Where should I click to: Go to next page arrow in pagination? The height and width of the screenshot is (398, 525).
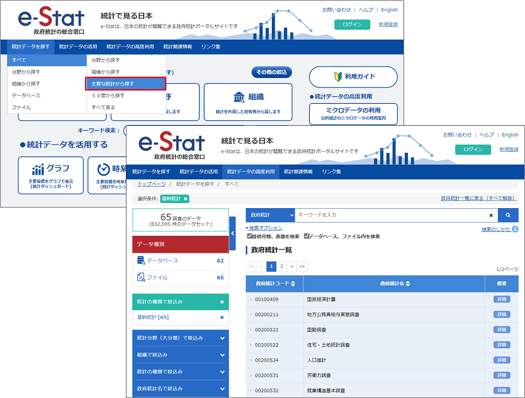[x=291, y=267]
